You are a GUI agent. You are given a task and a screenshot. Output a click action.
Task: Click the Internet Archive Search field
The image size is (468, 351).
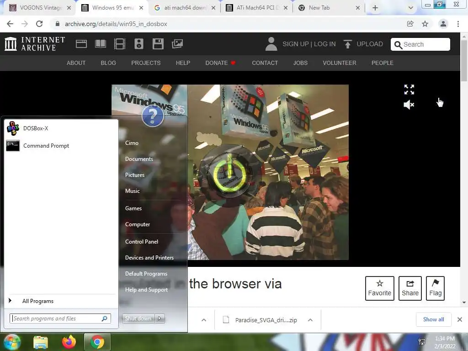click(420, 44)
